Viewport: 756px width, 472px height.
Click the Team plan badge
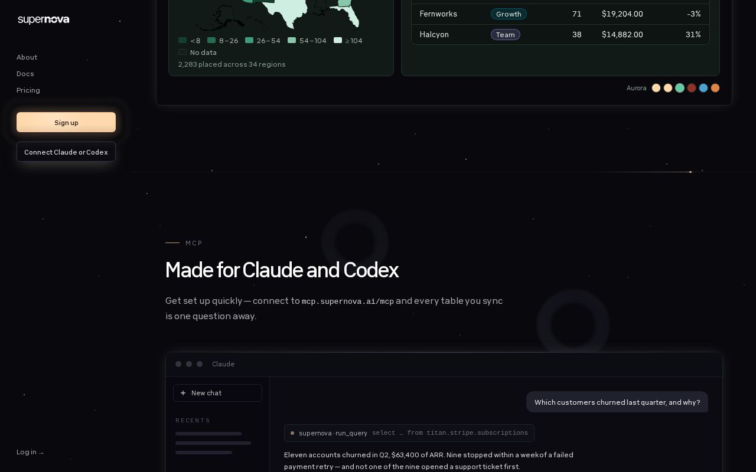(x=506, y=34)
